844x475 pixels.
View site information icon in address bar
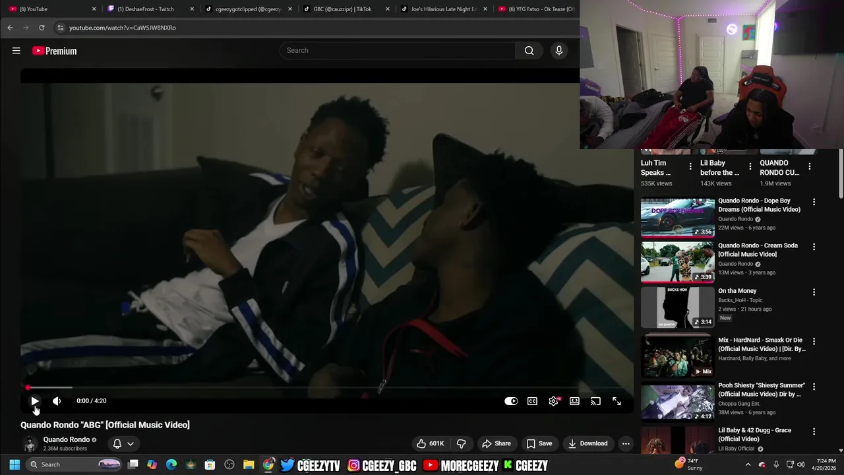60,28
